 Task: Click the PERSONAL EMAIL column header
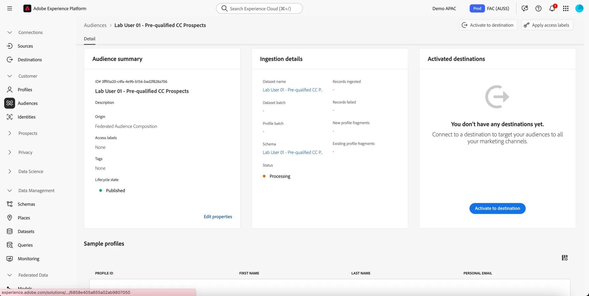pos(478,273)
